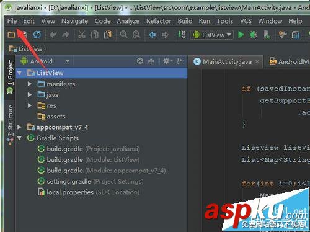Screen dimensions: 310x232
Task: Open the Navigate menu
Action: (74, 21)
